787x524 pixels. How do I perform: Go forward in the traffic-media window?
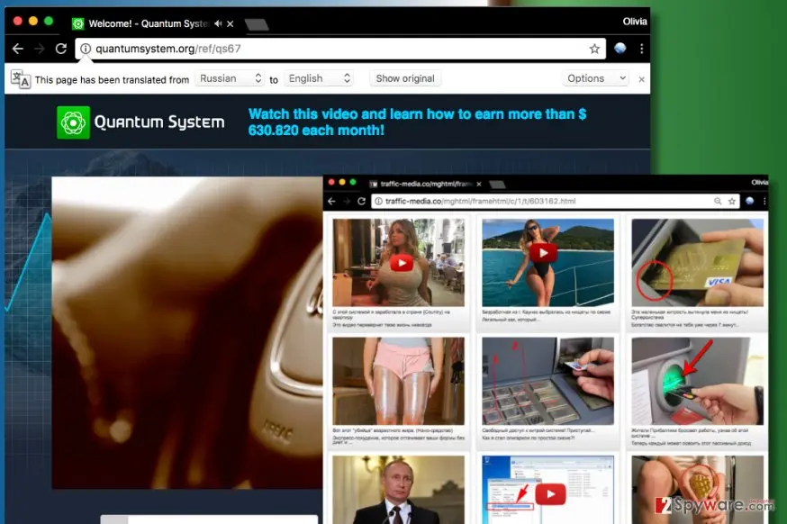coord(347,202)
